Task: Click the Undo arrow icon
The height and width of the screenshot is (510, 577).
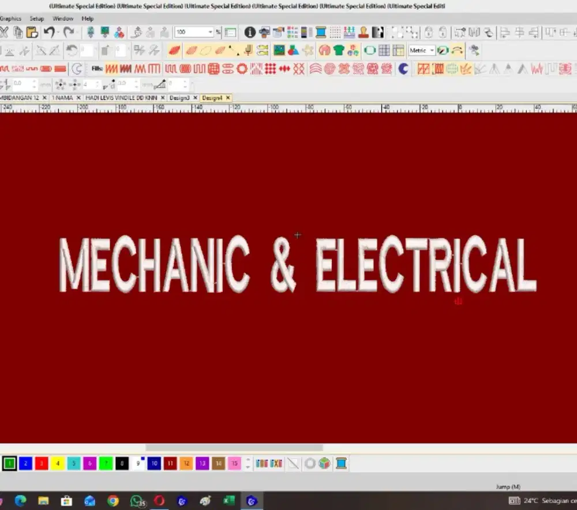Action: [50, 32]
